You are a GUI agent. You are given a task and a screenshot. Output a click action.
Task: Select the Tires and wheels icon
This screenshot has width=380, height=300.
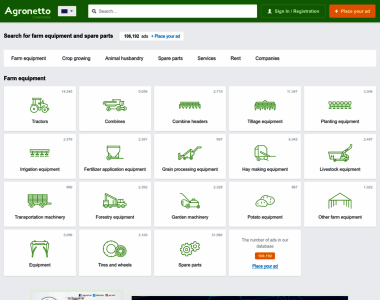114,248
